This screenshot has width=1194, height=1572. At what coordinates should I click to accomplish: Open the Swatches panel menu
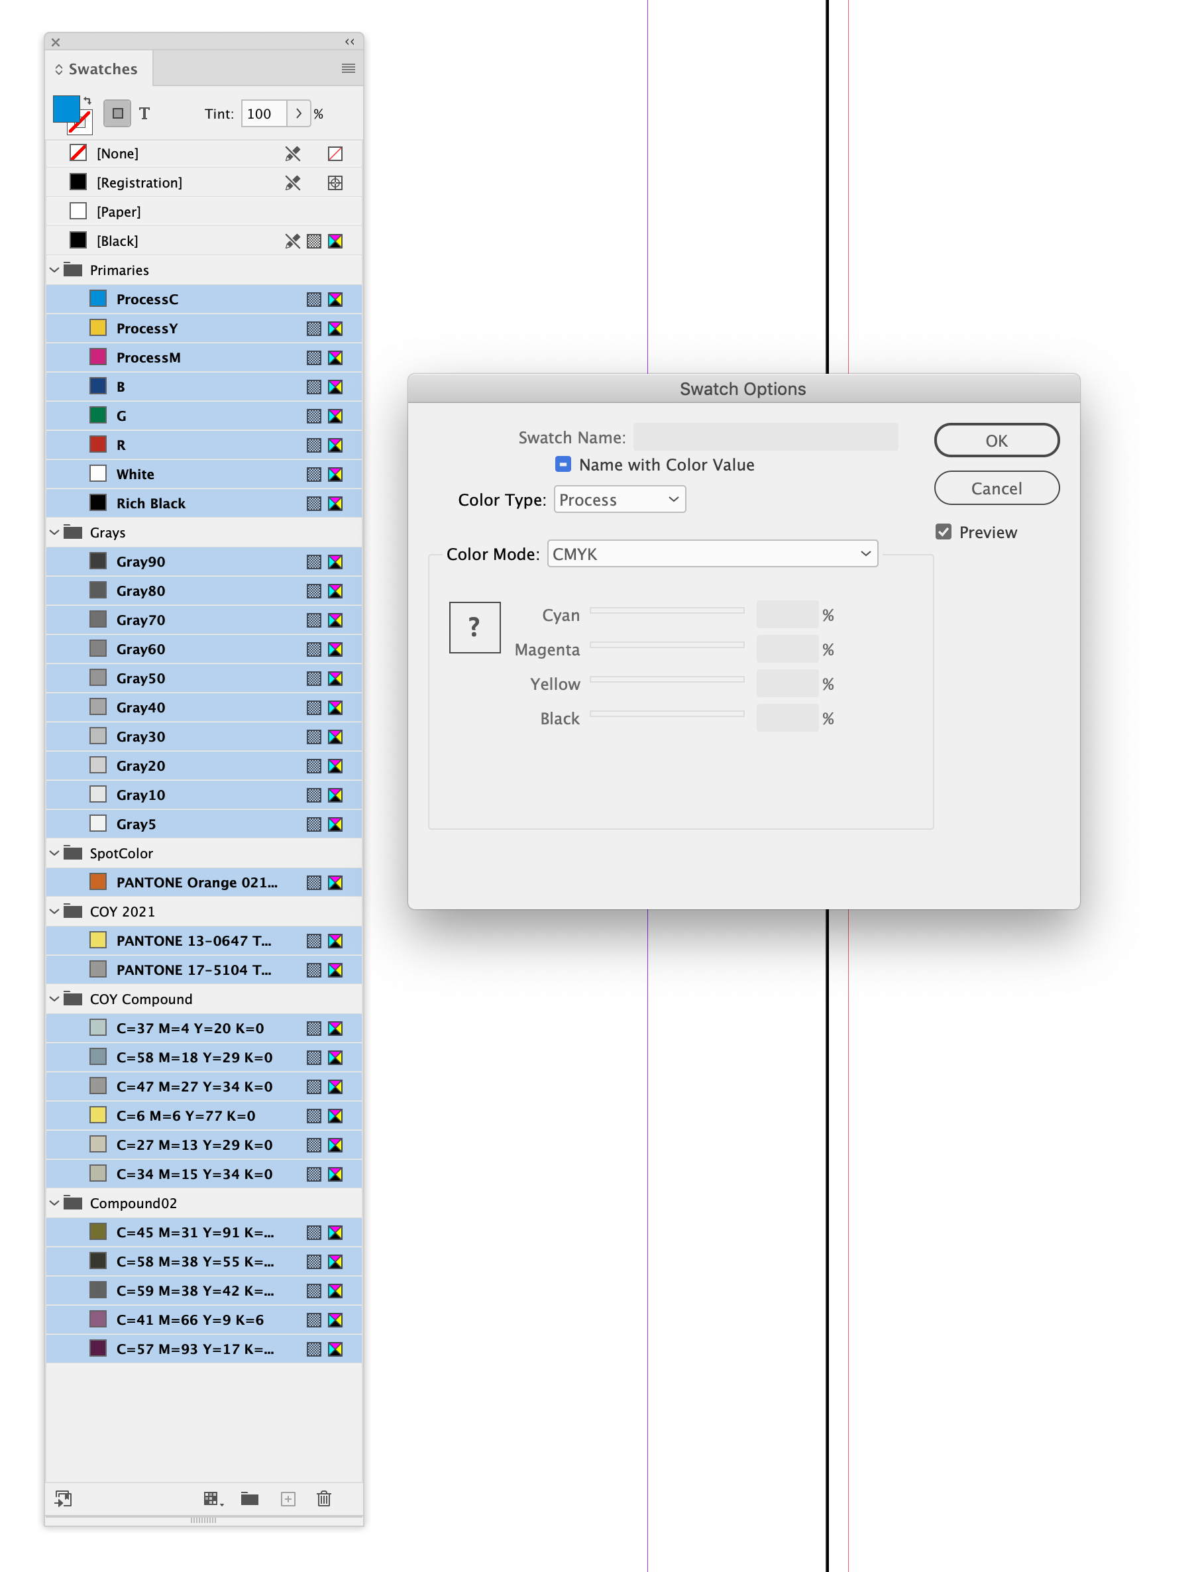point(348,68)
